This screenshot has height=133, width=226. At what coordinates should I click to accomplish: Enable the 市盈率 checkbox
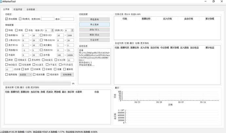pyautogui.click(x=6, y=55)
